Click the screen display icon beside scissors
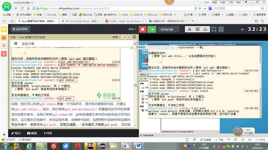Image resolution: width=268 pixels, height=150 pixels. pyautogui.click(x=197, y=29)
